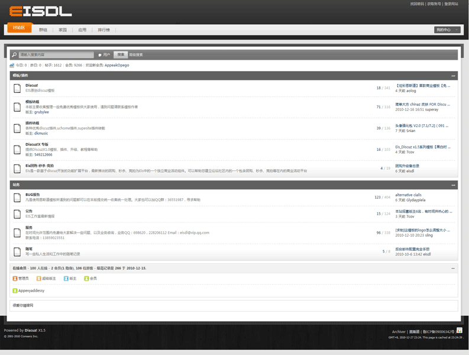The height and width of the screenshot is (355, 469).
Task: Open the 我的中心 dropdown menu
Action: [x=447, y=30]
